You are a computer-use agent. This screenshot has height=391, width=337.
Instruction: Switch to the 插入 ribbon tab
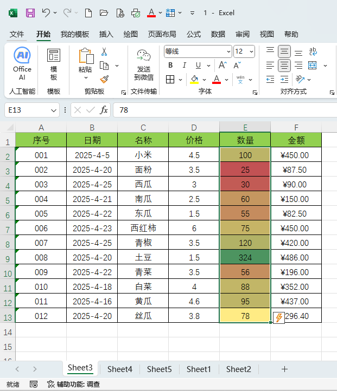coord(106,34)
